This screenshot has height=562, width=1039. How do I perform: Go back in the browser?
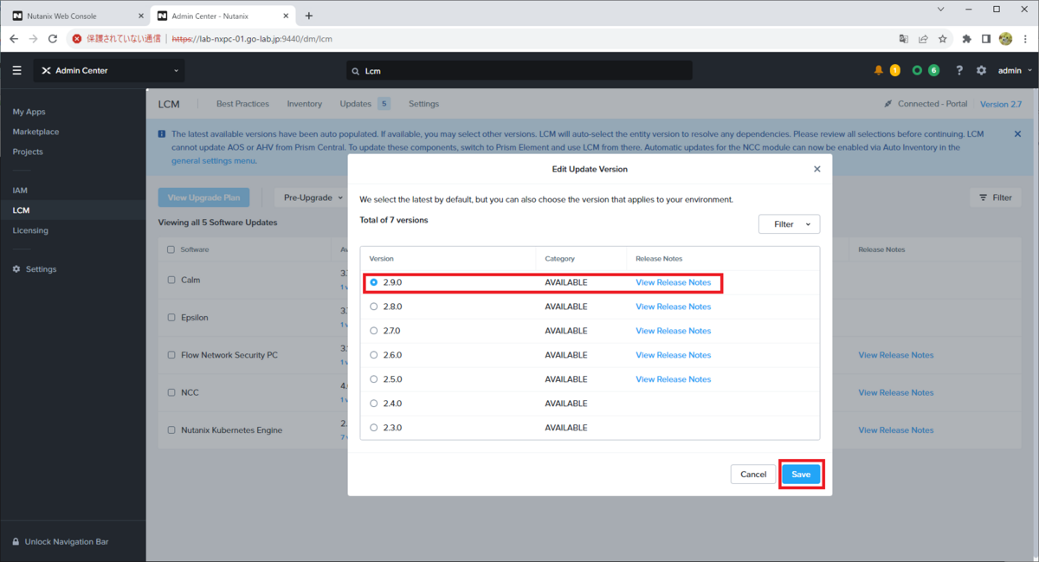point(14,39)
